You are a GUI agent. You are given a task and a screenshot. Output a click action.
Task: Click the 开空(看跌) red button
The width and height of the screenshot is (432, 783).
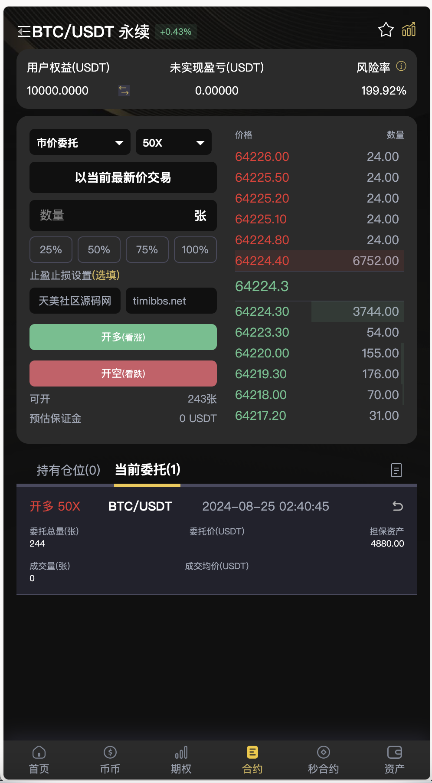point(123,373)
